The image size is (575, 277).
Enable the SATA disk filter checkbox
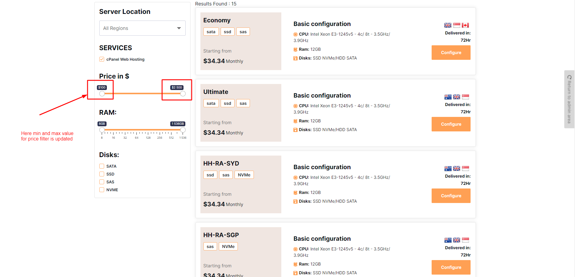point(102,166)
